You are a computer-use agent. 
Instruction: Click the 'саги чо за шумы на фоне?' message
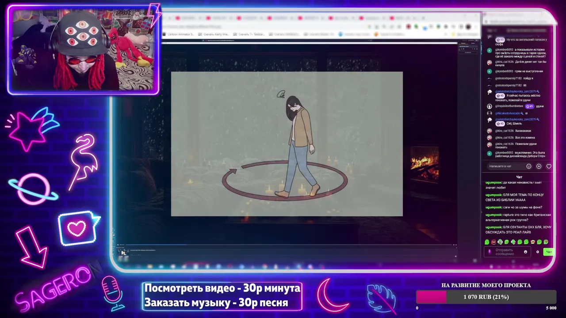click(514, 207)
